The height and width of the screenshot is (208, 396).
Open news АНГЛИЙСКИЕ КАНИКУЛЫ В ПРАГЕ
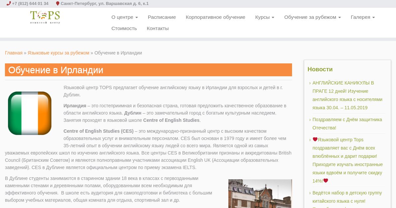[347, 95]
